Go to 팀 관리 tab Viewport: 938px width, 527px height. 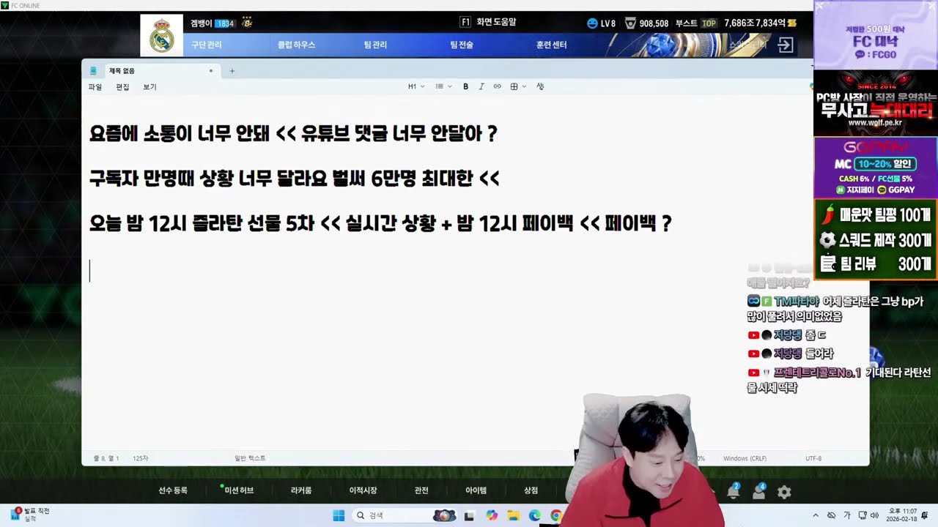point(375,45)
